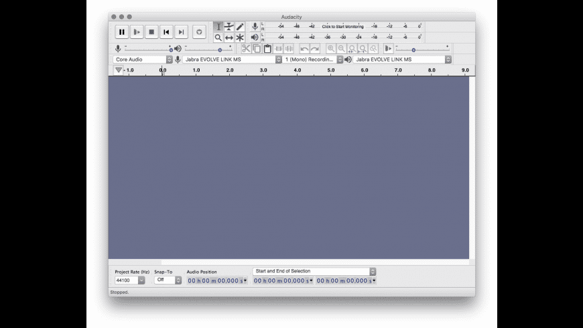Toggle the Selection tool

click(x=218, y=27)
